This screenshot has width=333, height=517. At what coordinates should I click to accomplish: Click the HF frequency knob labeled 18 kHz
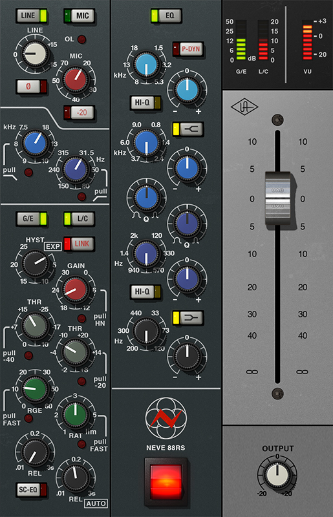coord(146,64)
